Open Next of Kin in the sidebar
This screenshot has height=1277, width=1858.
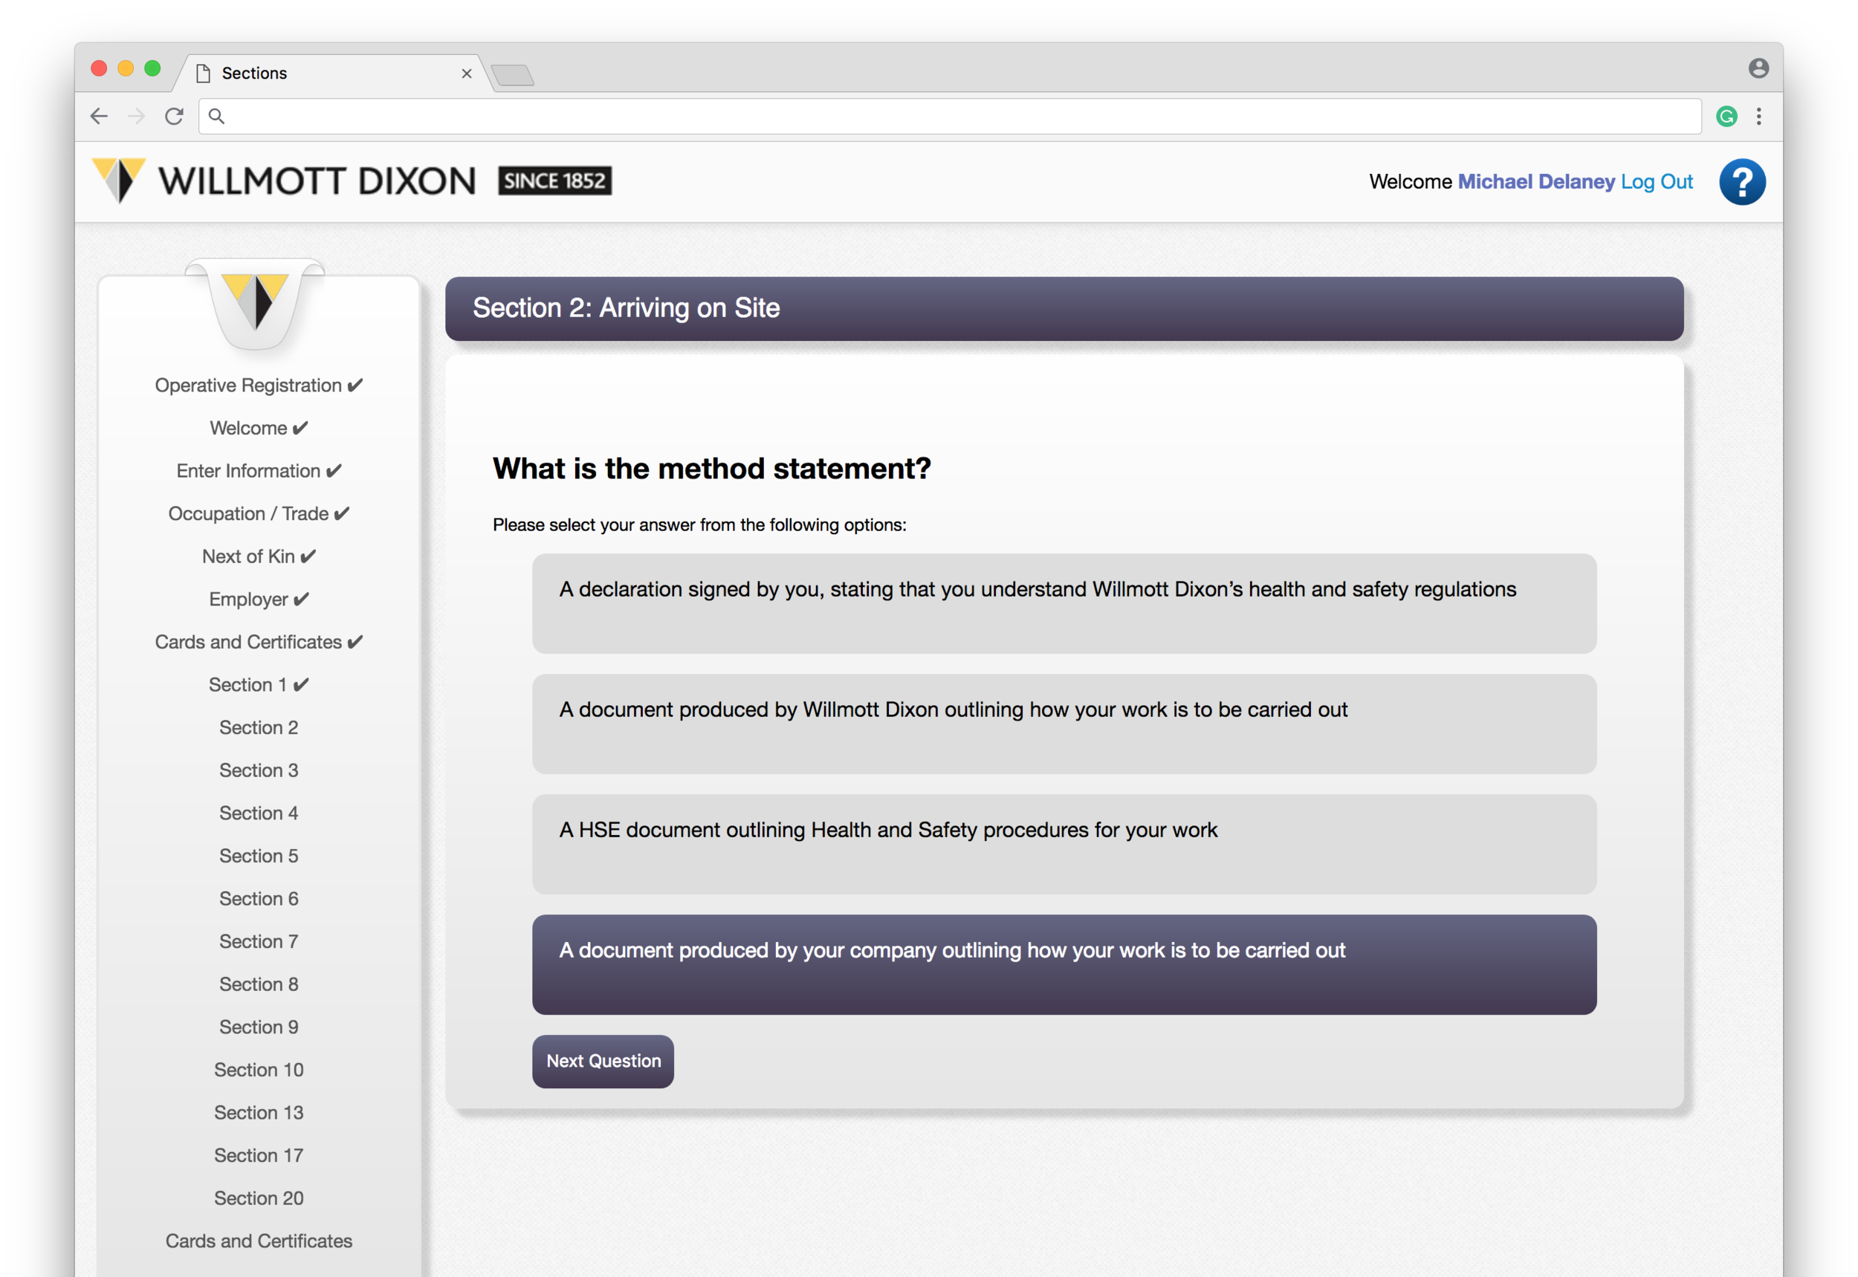point(259,557)
